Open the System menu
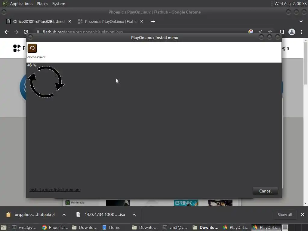This screenshot has height=231, width=308. click(x=59, y=4)
